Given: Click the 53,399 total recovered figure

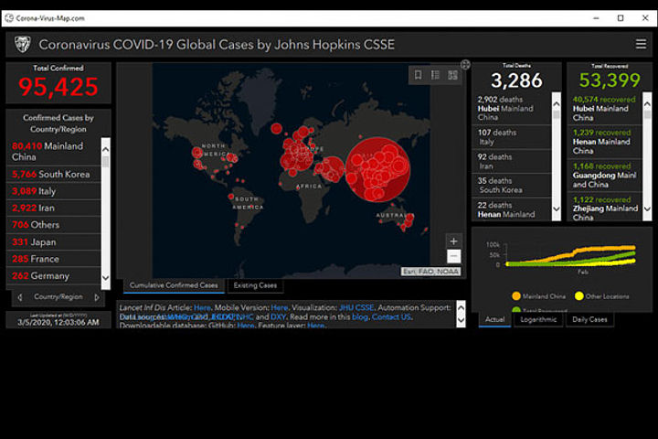Looking at the screenshot, I should point(610,80).
